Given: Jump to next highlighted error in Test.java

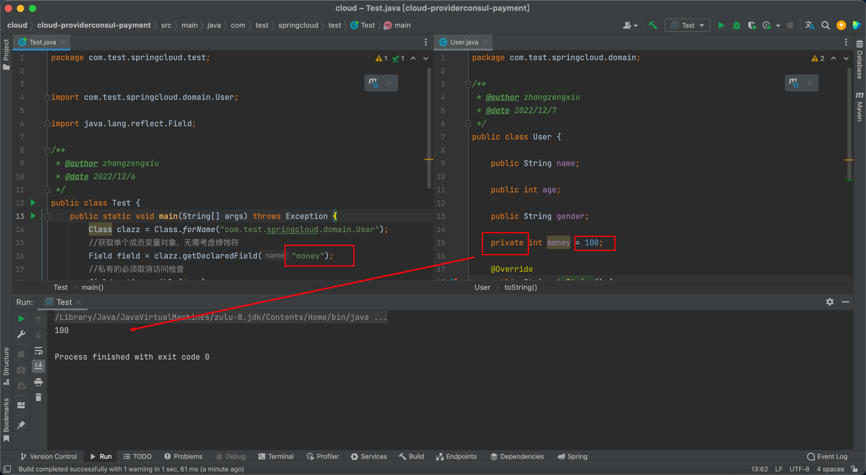Looking at the screenshot, I should tap(425, 58).
